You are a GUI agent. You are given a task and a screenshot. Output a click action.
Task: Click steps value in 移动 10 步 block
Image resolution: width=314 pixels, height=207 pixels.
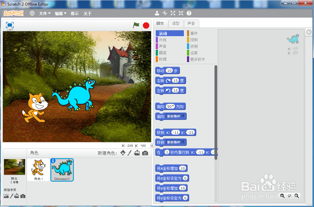click(169, 71)
